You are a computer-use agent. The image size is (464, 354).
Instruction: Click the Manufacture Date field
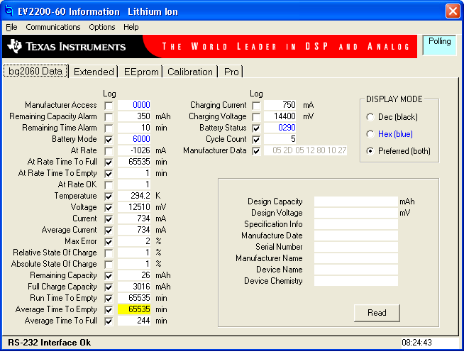click(356, 236)
